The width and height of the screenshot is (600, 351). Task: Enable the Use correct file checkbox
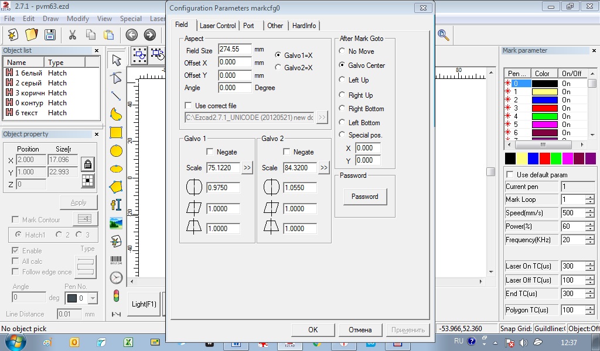[x=188, y=106]
